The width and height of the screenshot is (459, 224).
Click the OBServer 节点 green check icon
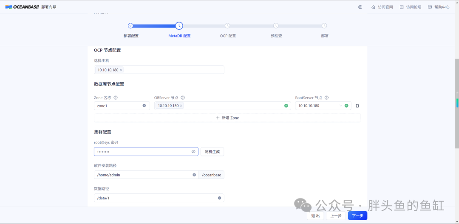286,106
